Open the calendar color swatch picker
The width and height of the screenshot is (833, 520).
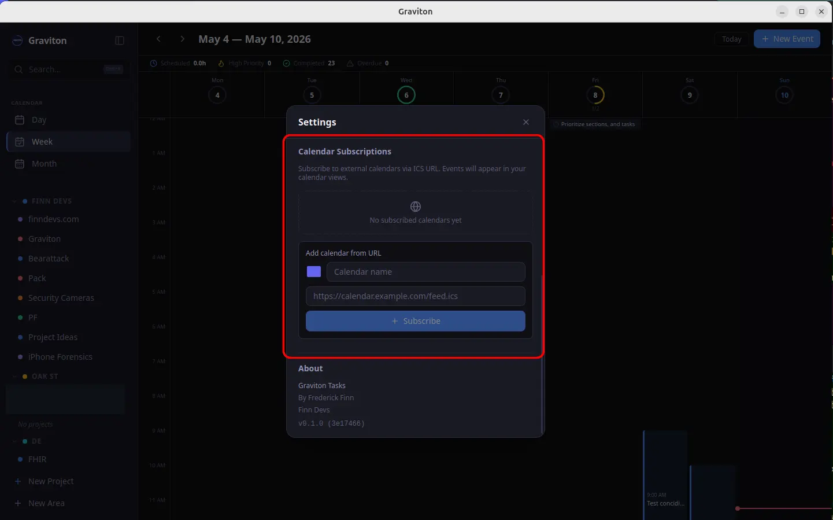coord(314,272)
